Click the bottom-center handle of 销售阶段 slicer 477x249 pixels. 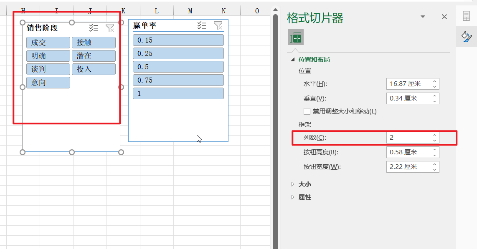coord(72,152)
